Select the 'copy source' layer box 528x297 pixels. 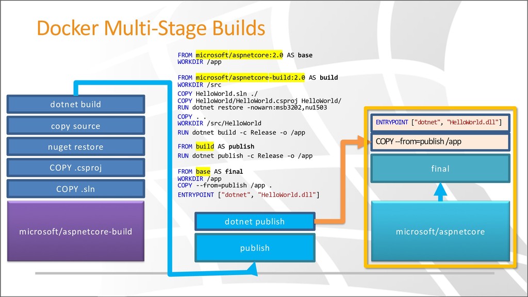click(76, 126)
